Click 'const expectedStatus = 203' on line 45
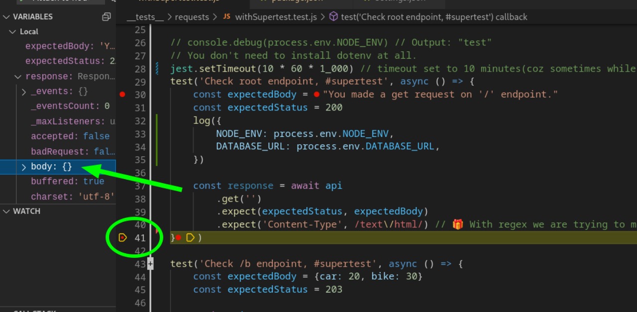Screen dimensions: 637x312 [x=268, y=290]
